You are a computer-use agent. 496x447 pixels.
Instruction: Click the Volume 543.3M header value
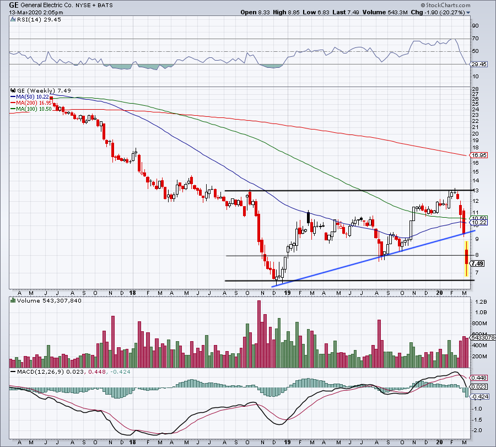[x=385, y=12]
